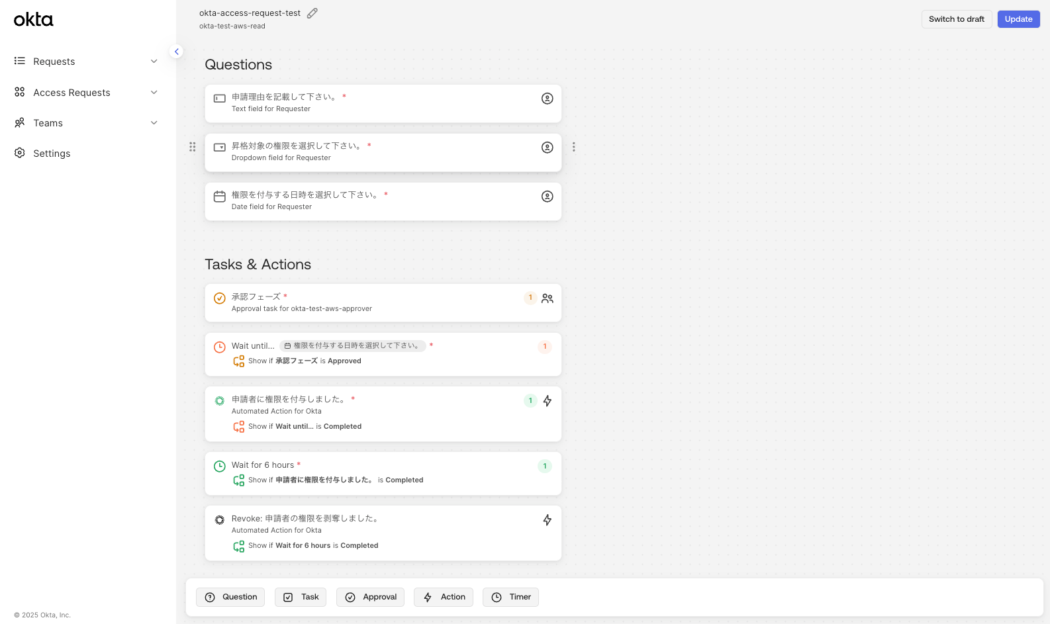
Task: Click count badge on 申請者に権限を付与しました action
Action: [x=530, y=401]
